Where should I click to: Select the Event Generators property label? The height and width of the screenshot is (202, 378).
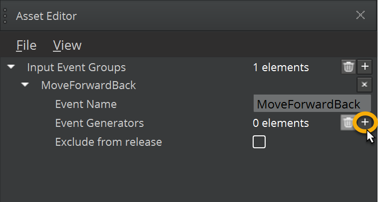pos(99,123)
